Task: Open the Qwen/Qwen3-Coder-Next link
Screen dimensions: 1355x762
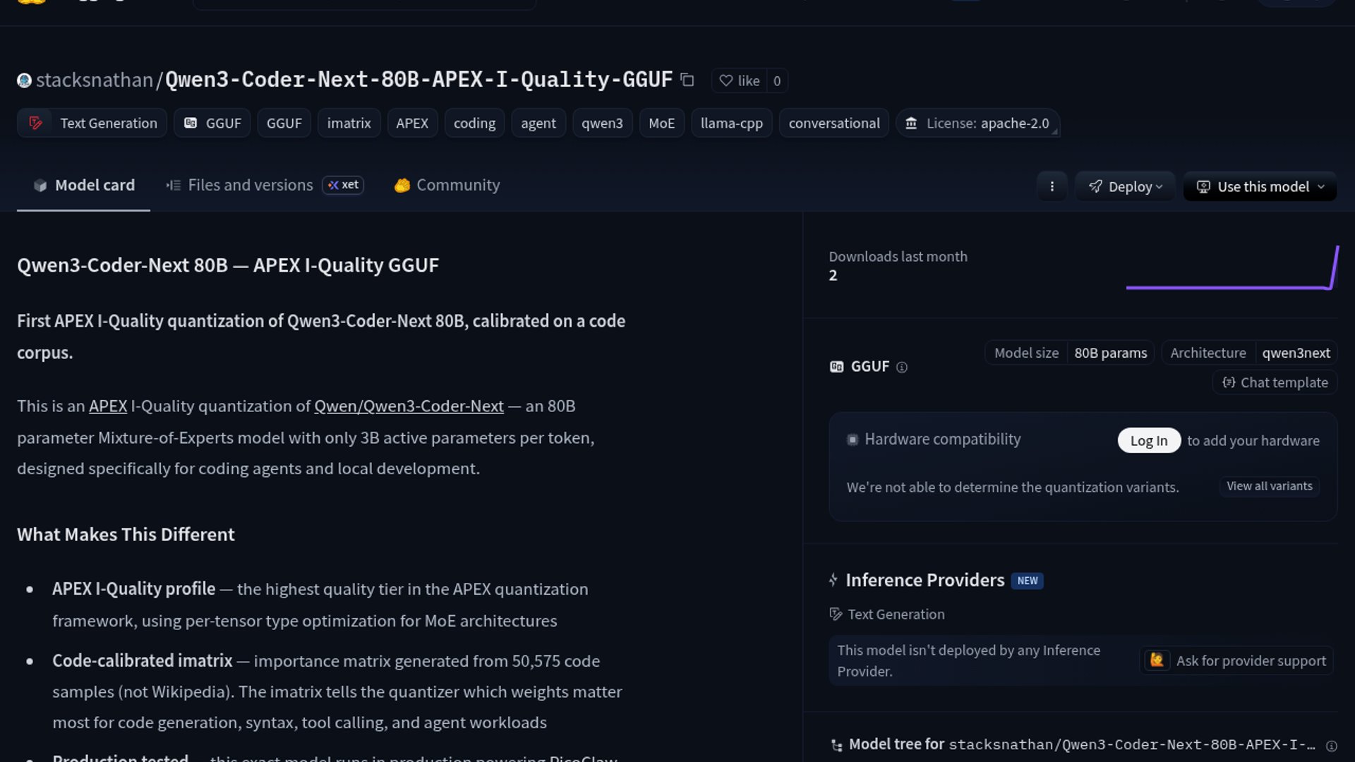Action: pyautogui.click(x=409, y=406)
